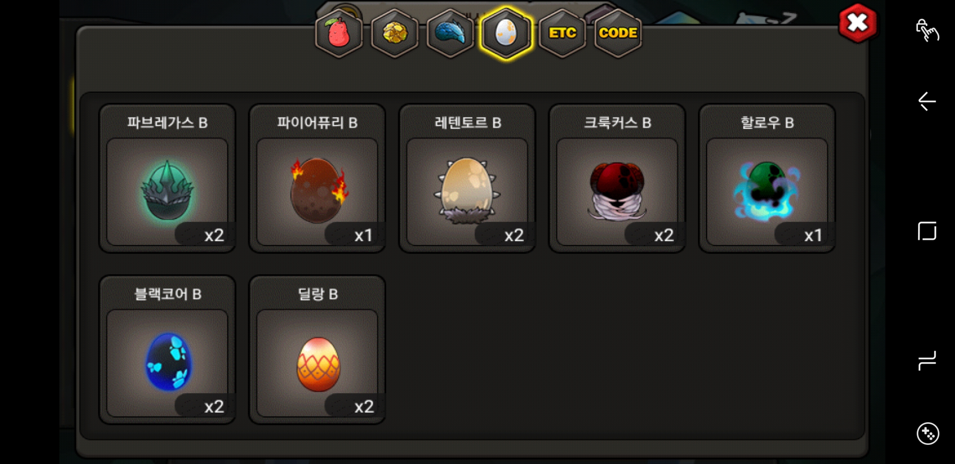Choose the 레텐토르 B spiked egg

click(x=467, y=179)
